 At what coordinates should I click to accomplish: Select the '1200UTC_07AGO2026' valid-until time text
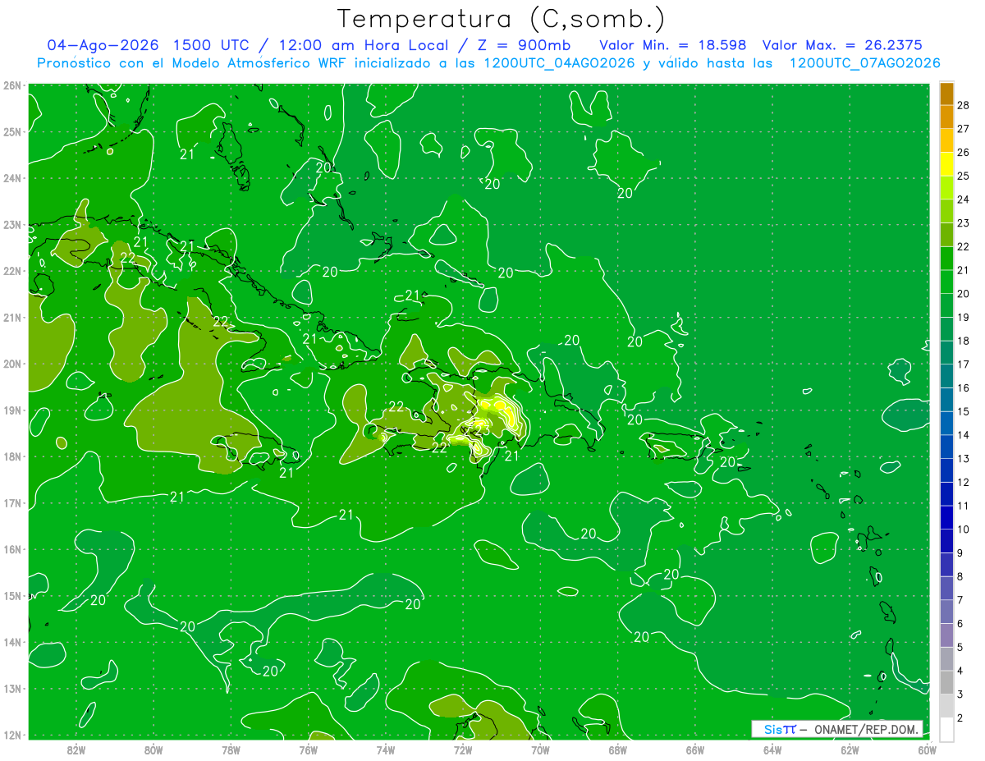(x=864, y=63)
